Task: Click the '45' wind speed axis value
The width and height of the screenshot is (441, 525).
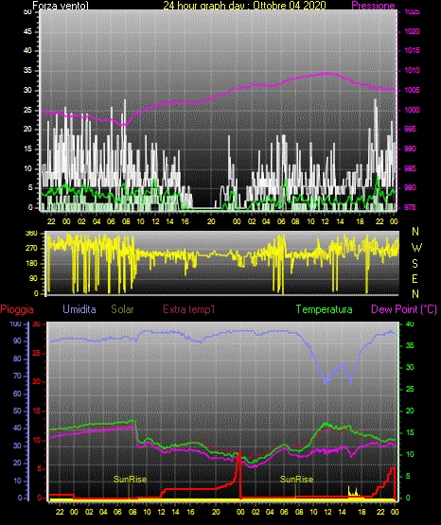Action: (x=27, y=31)
